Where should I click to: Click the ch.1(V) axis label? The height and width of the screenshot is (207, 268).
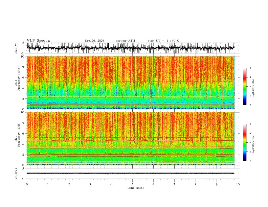click(16, 48)
